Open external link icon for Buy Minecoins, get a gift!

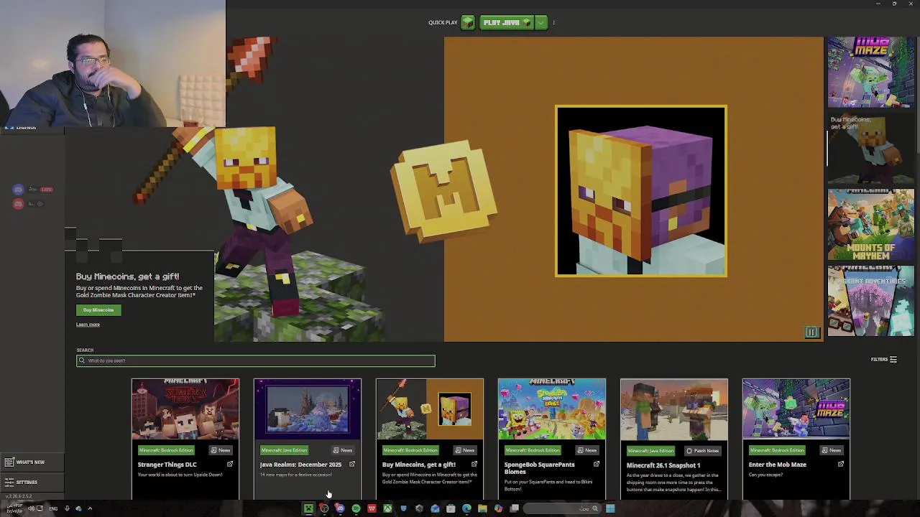tap(474, 465)
